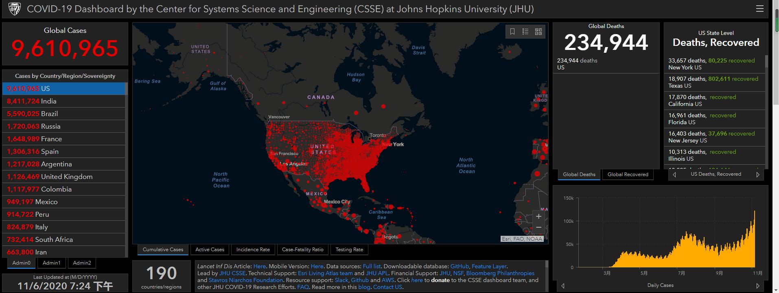Go to previous US Deaths, Recovered panel
The image size is (779, 293).
[x=674, y=175]
